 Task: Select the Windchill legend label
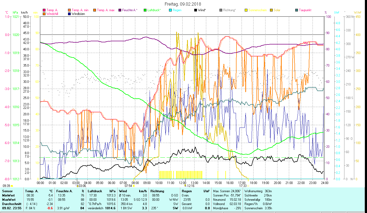coord(53,14)
